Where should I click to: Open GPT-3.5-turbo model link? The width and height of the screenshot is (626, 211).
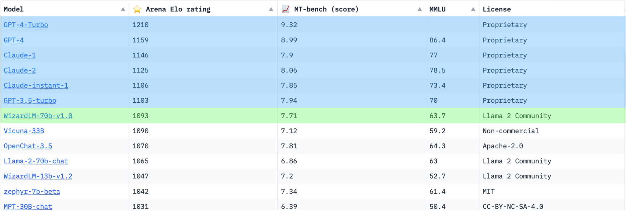[x=30, y=101]
